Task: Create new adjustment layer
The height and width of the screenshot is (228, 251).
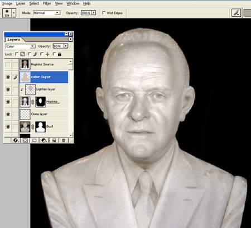Action: point(44,140)
